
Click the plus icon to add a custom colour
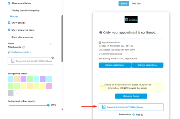click(17, 93)
